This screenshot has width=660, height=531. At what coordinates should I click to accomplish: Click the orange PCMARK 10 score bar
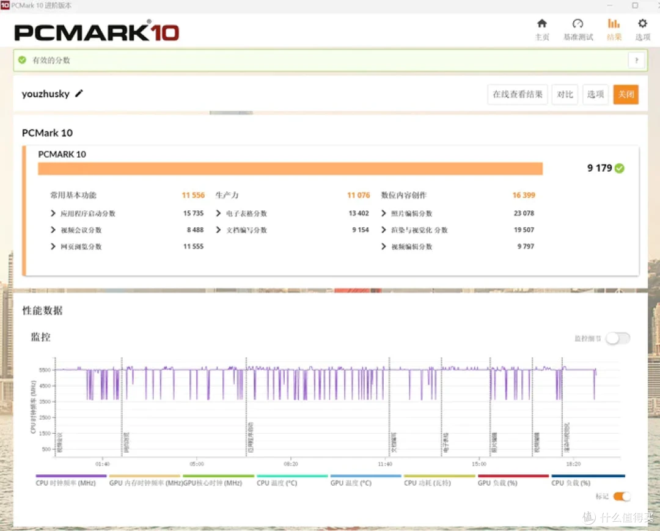(290, 169)
